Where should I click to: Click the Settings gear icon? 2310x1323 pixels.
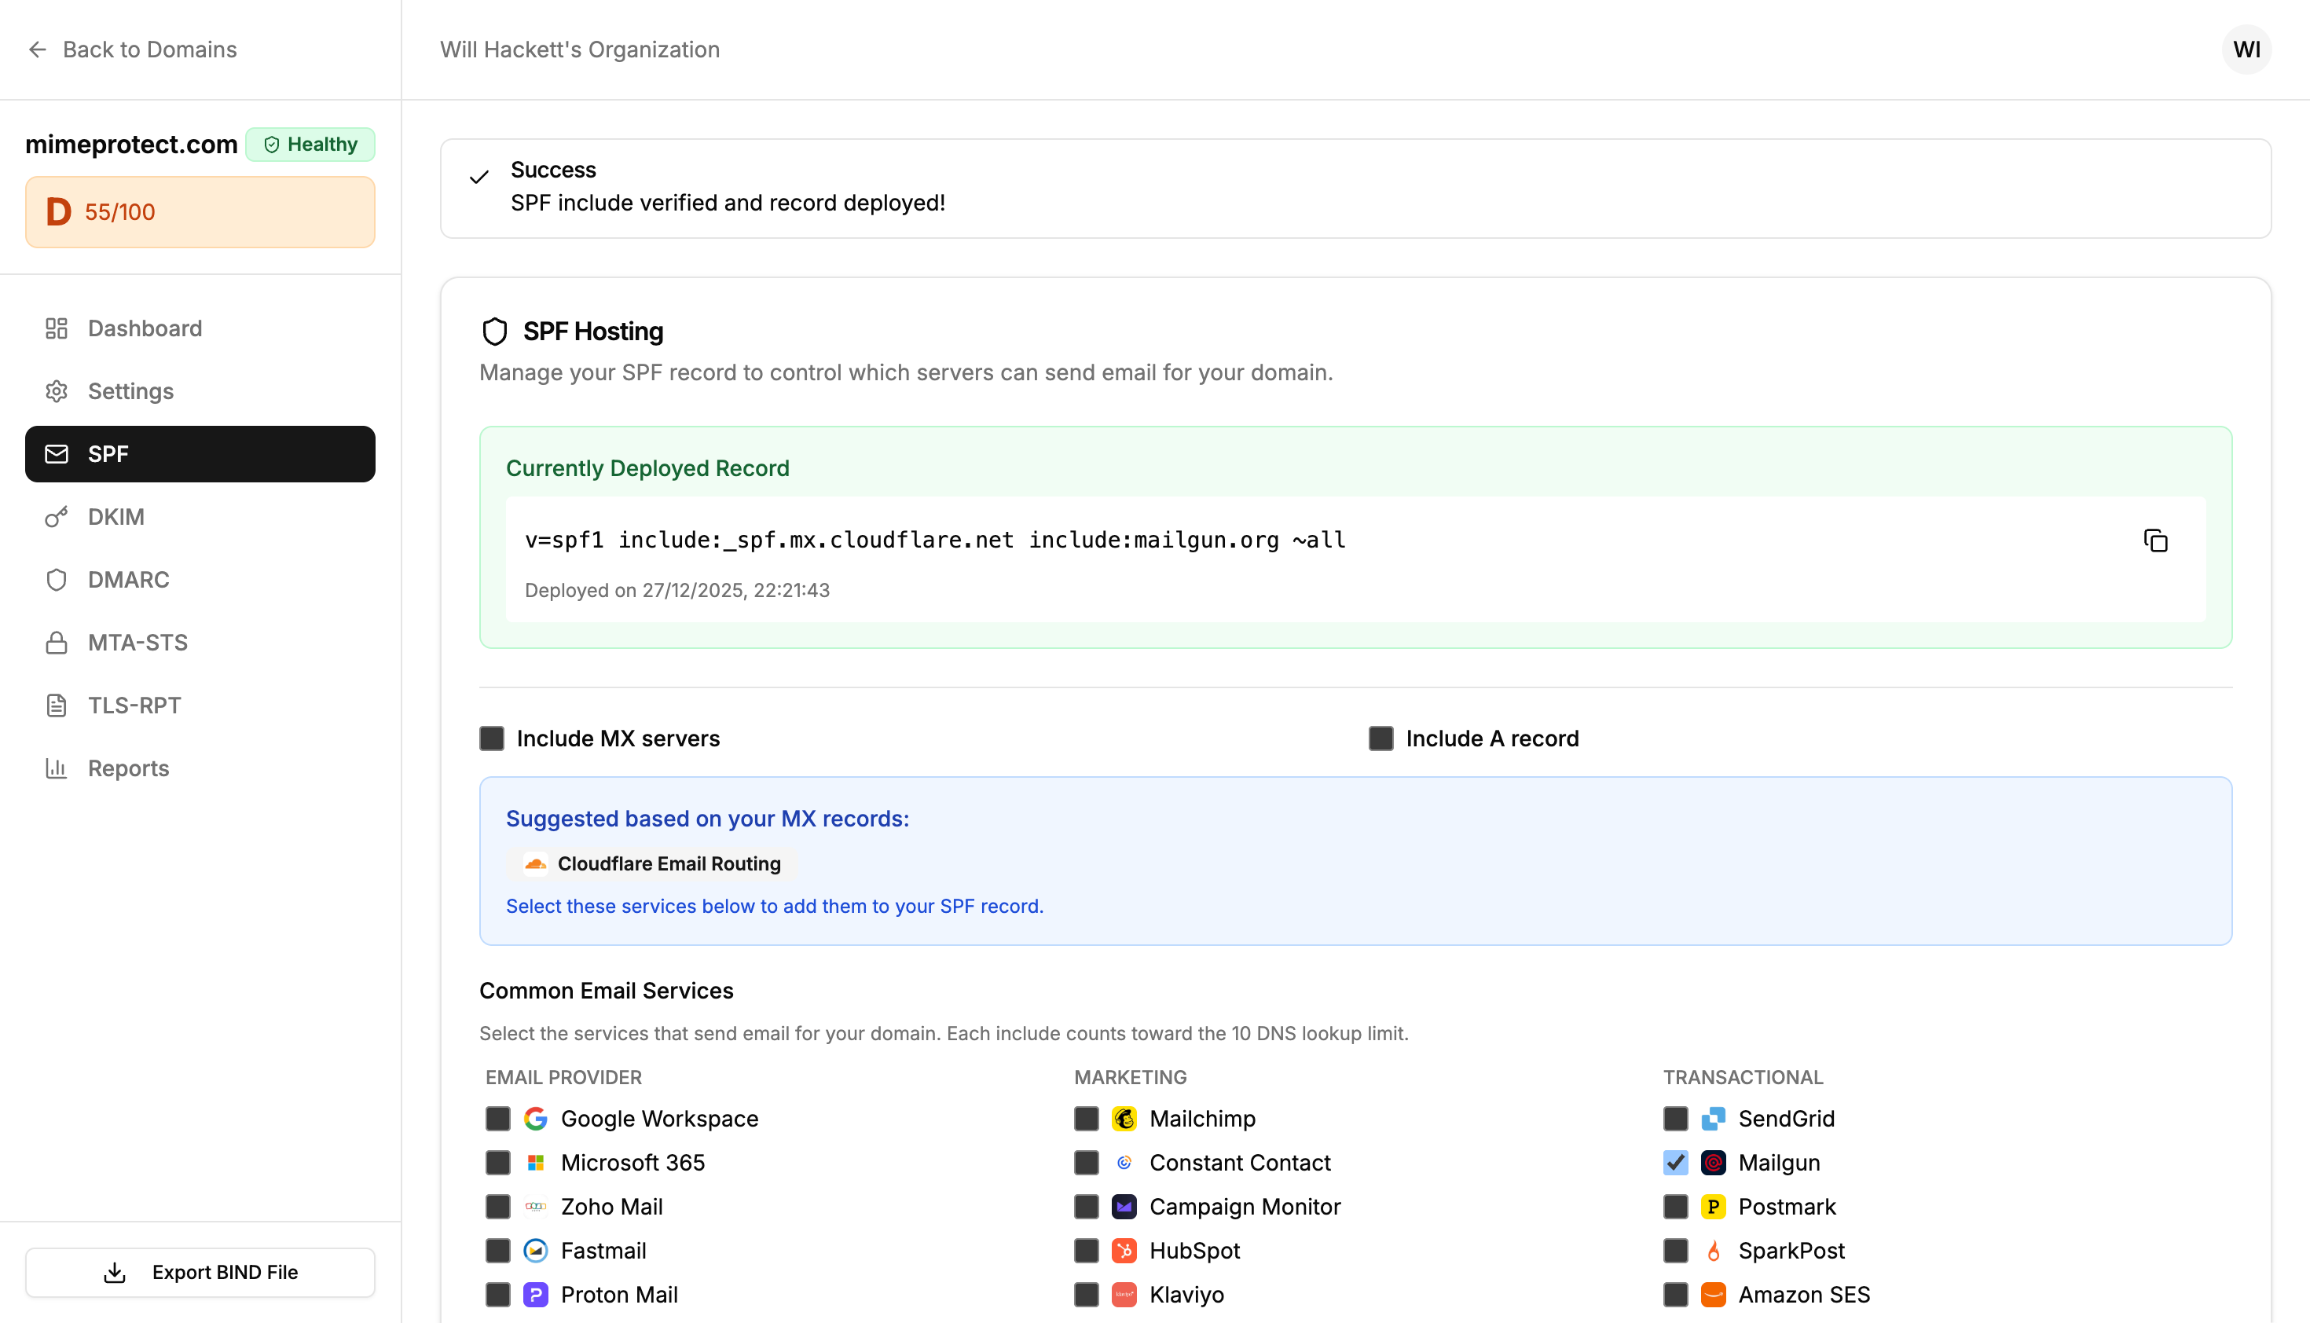[57, 390]
